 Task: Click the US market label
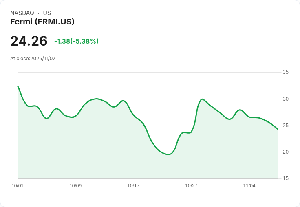coord(47,13)
